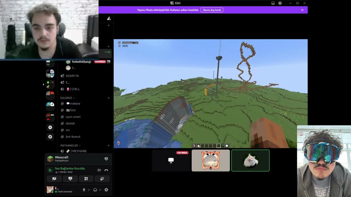Toggle noise suppression waveform icon
This screenshot has width=351, height=197.
(99, 170)
